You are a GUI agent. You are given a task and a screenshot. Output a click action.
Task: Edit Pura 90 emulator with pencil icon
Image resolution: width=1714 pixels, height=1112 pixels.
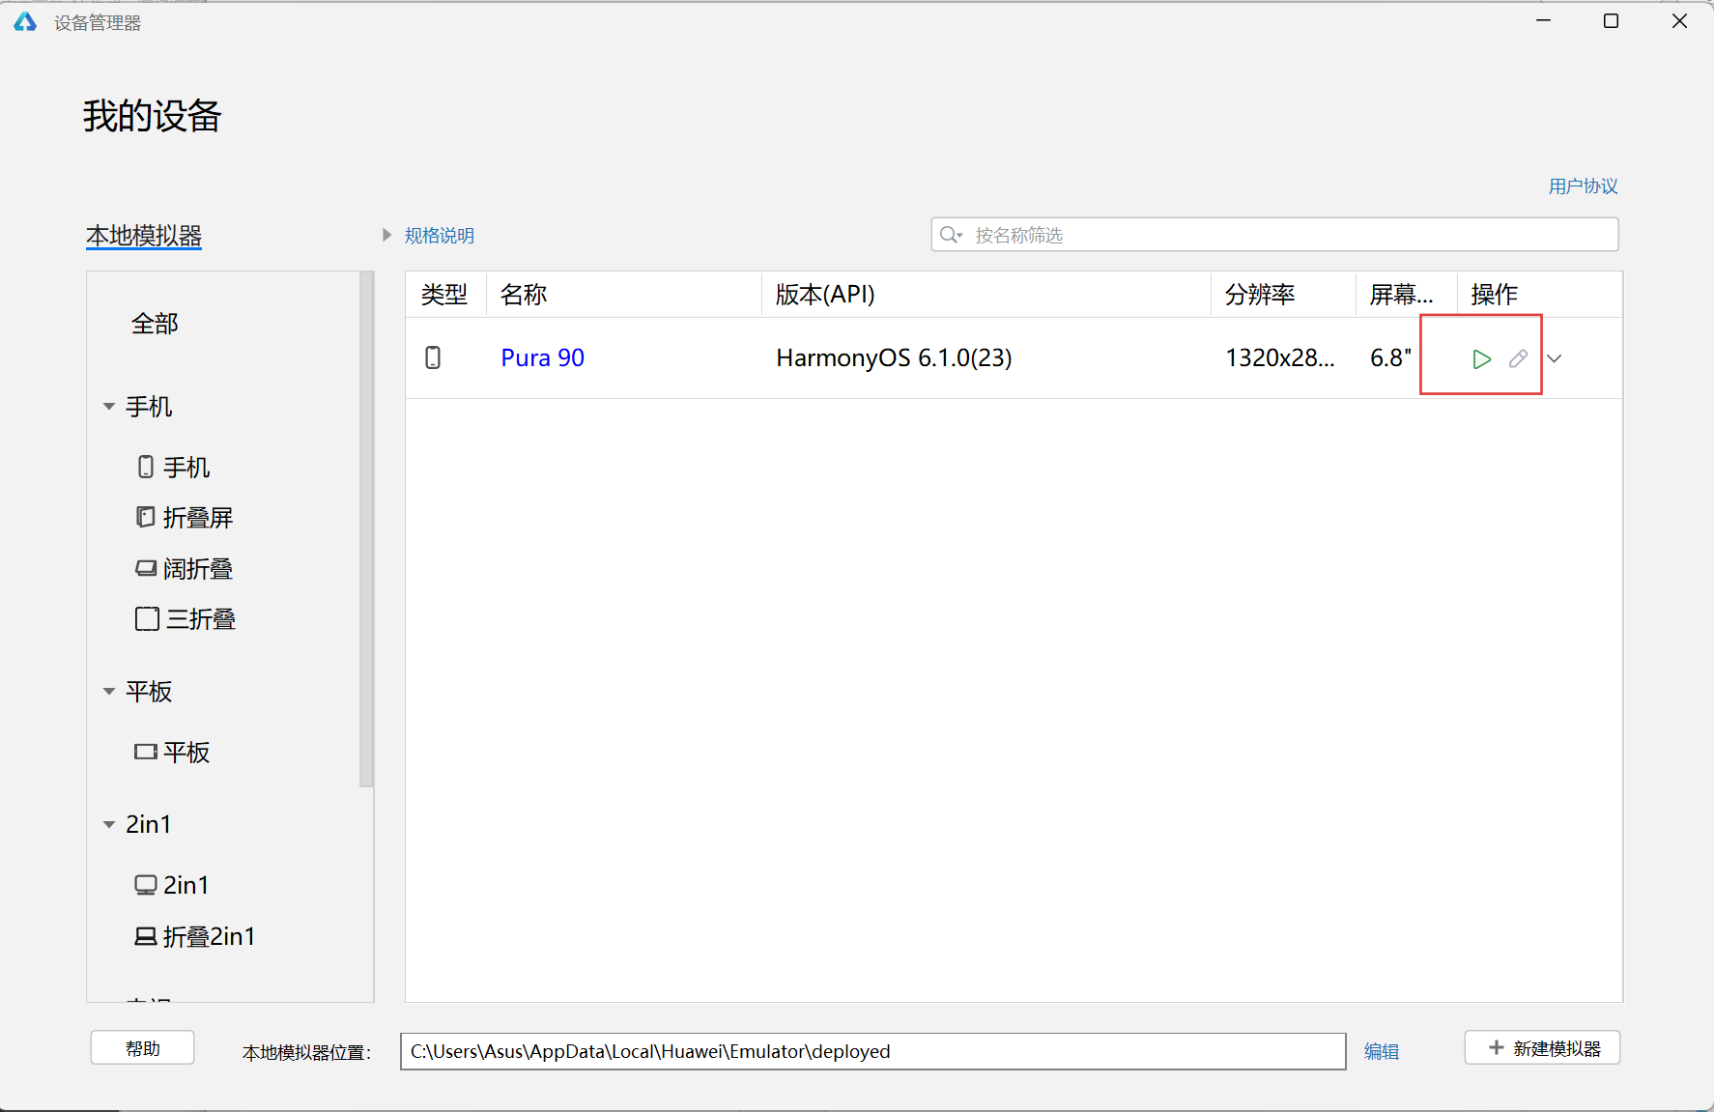click(1518, 358)
